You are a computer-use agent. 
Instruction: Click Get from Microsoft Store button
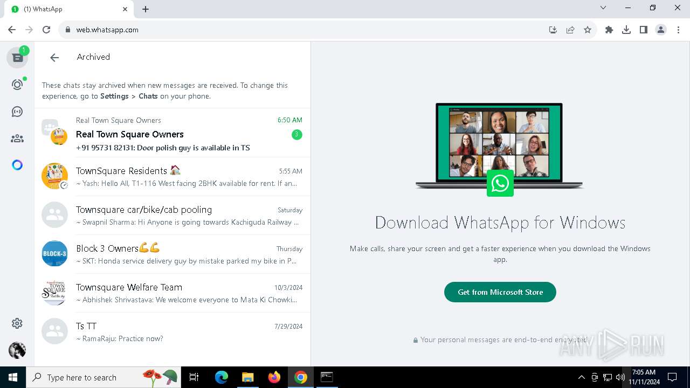pyautogui.click(x=500, y=292)
